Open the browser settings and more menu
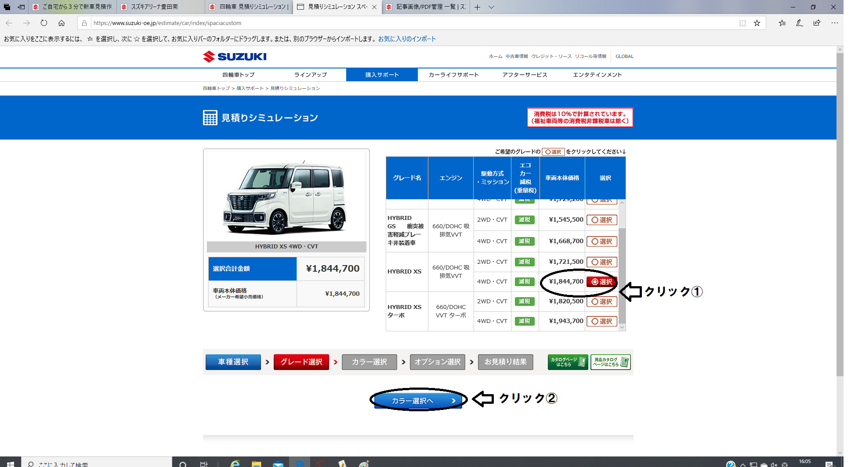 tap(835, 23)
